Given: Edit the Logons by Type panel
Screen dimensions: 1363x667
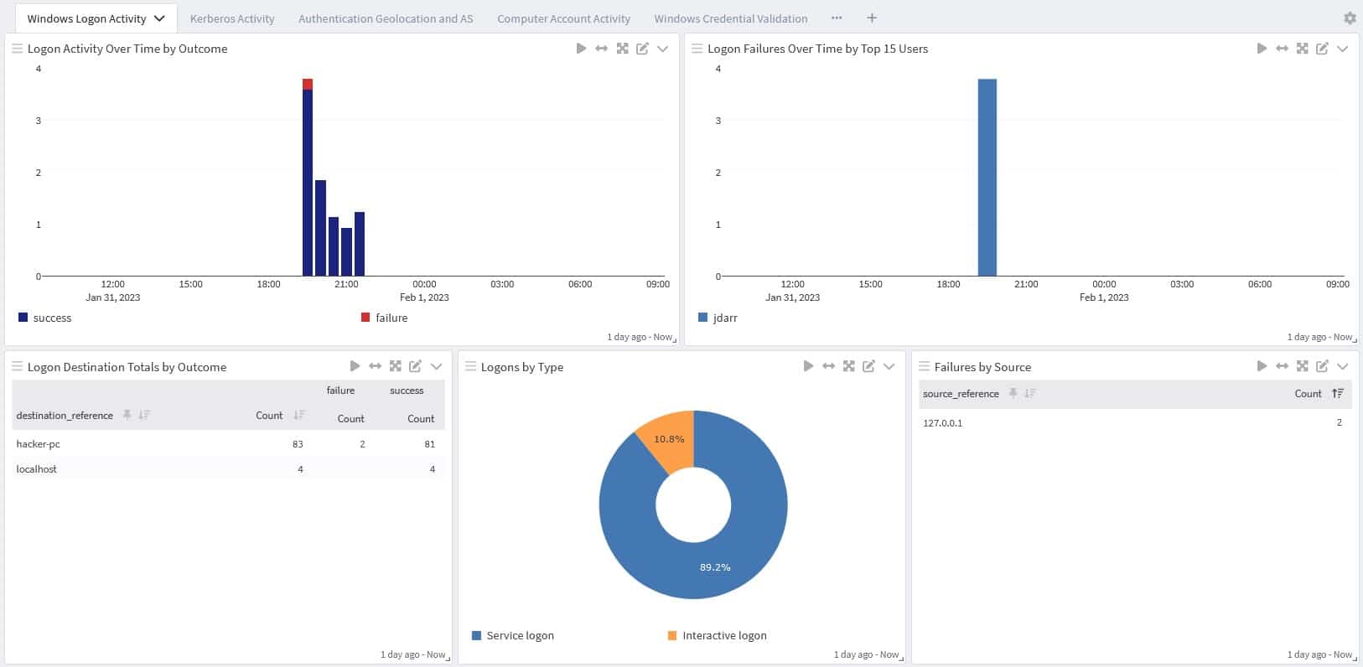Looking at the screenshot, I should [868, 366].
